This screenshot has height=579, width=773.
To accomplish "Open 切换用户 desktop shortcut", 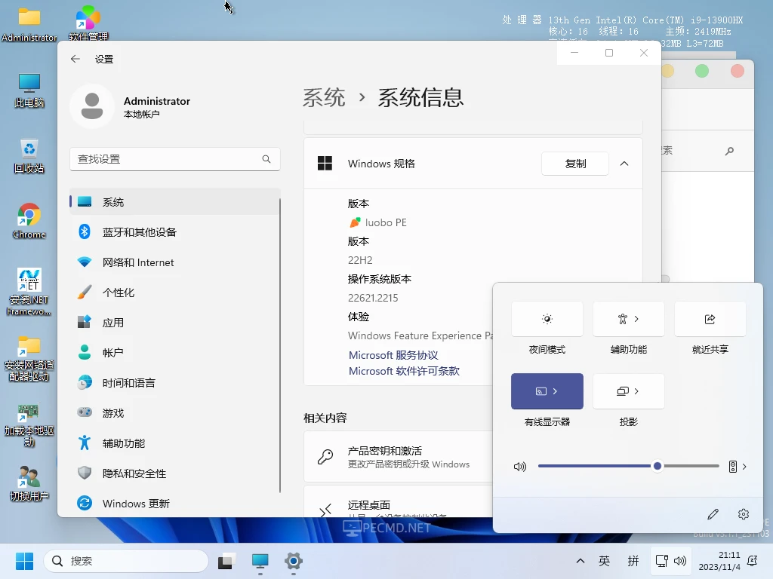I will point(29,483).
